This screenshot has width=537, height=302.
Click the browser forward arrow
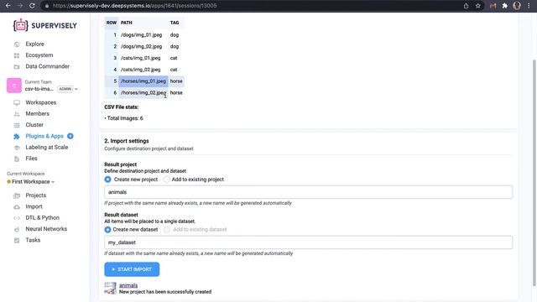[20, 6]
